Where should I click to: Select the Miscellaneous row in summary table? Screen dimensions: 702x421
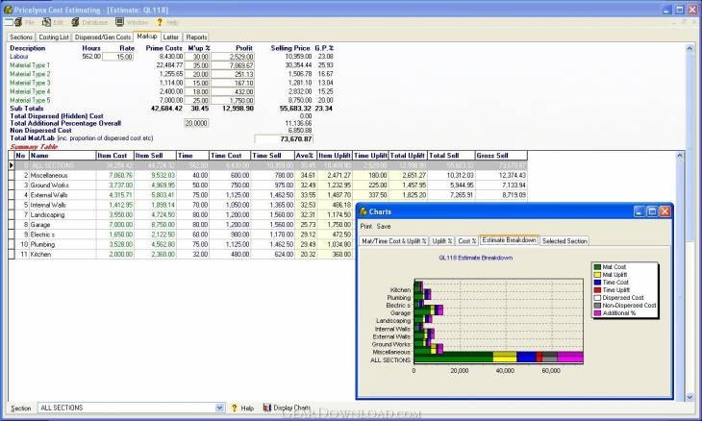coord(267,175)
